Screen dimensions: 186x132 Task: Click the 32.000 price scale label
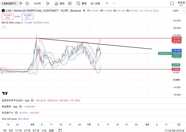point(177,20)
